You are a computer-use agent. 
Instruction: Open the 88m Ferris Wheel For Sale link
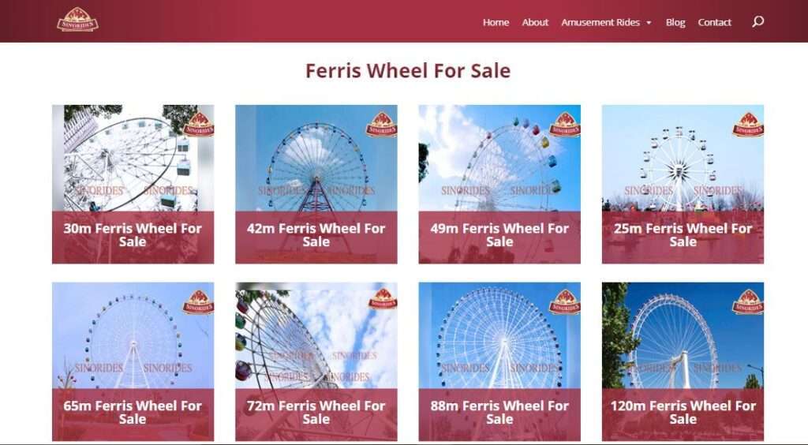tap(499, 412)
